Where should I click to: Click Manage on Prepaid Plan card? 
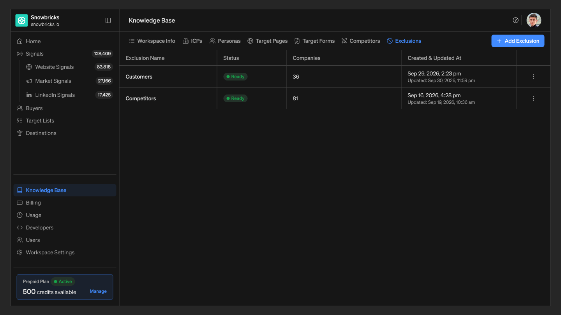[x=98, y=291]
